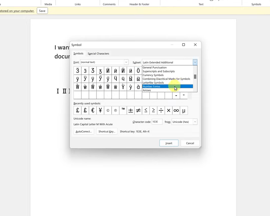This screenshot has width=270, height=216.
Task: Select capital Ӣ with macron in grid
Action: pyautogui.click(x=108, y=71)
